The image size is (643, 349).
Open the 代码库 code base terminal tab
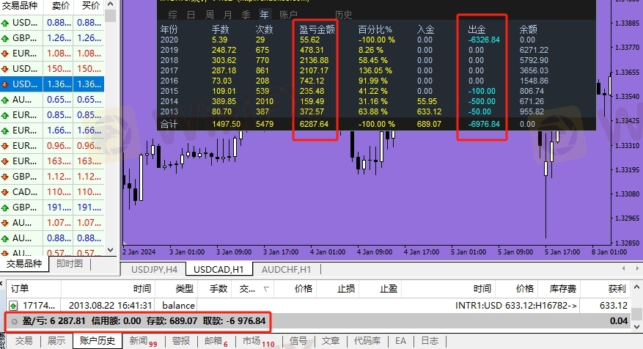point(367,341)
